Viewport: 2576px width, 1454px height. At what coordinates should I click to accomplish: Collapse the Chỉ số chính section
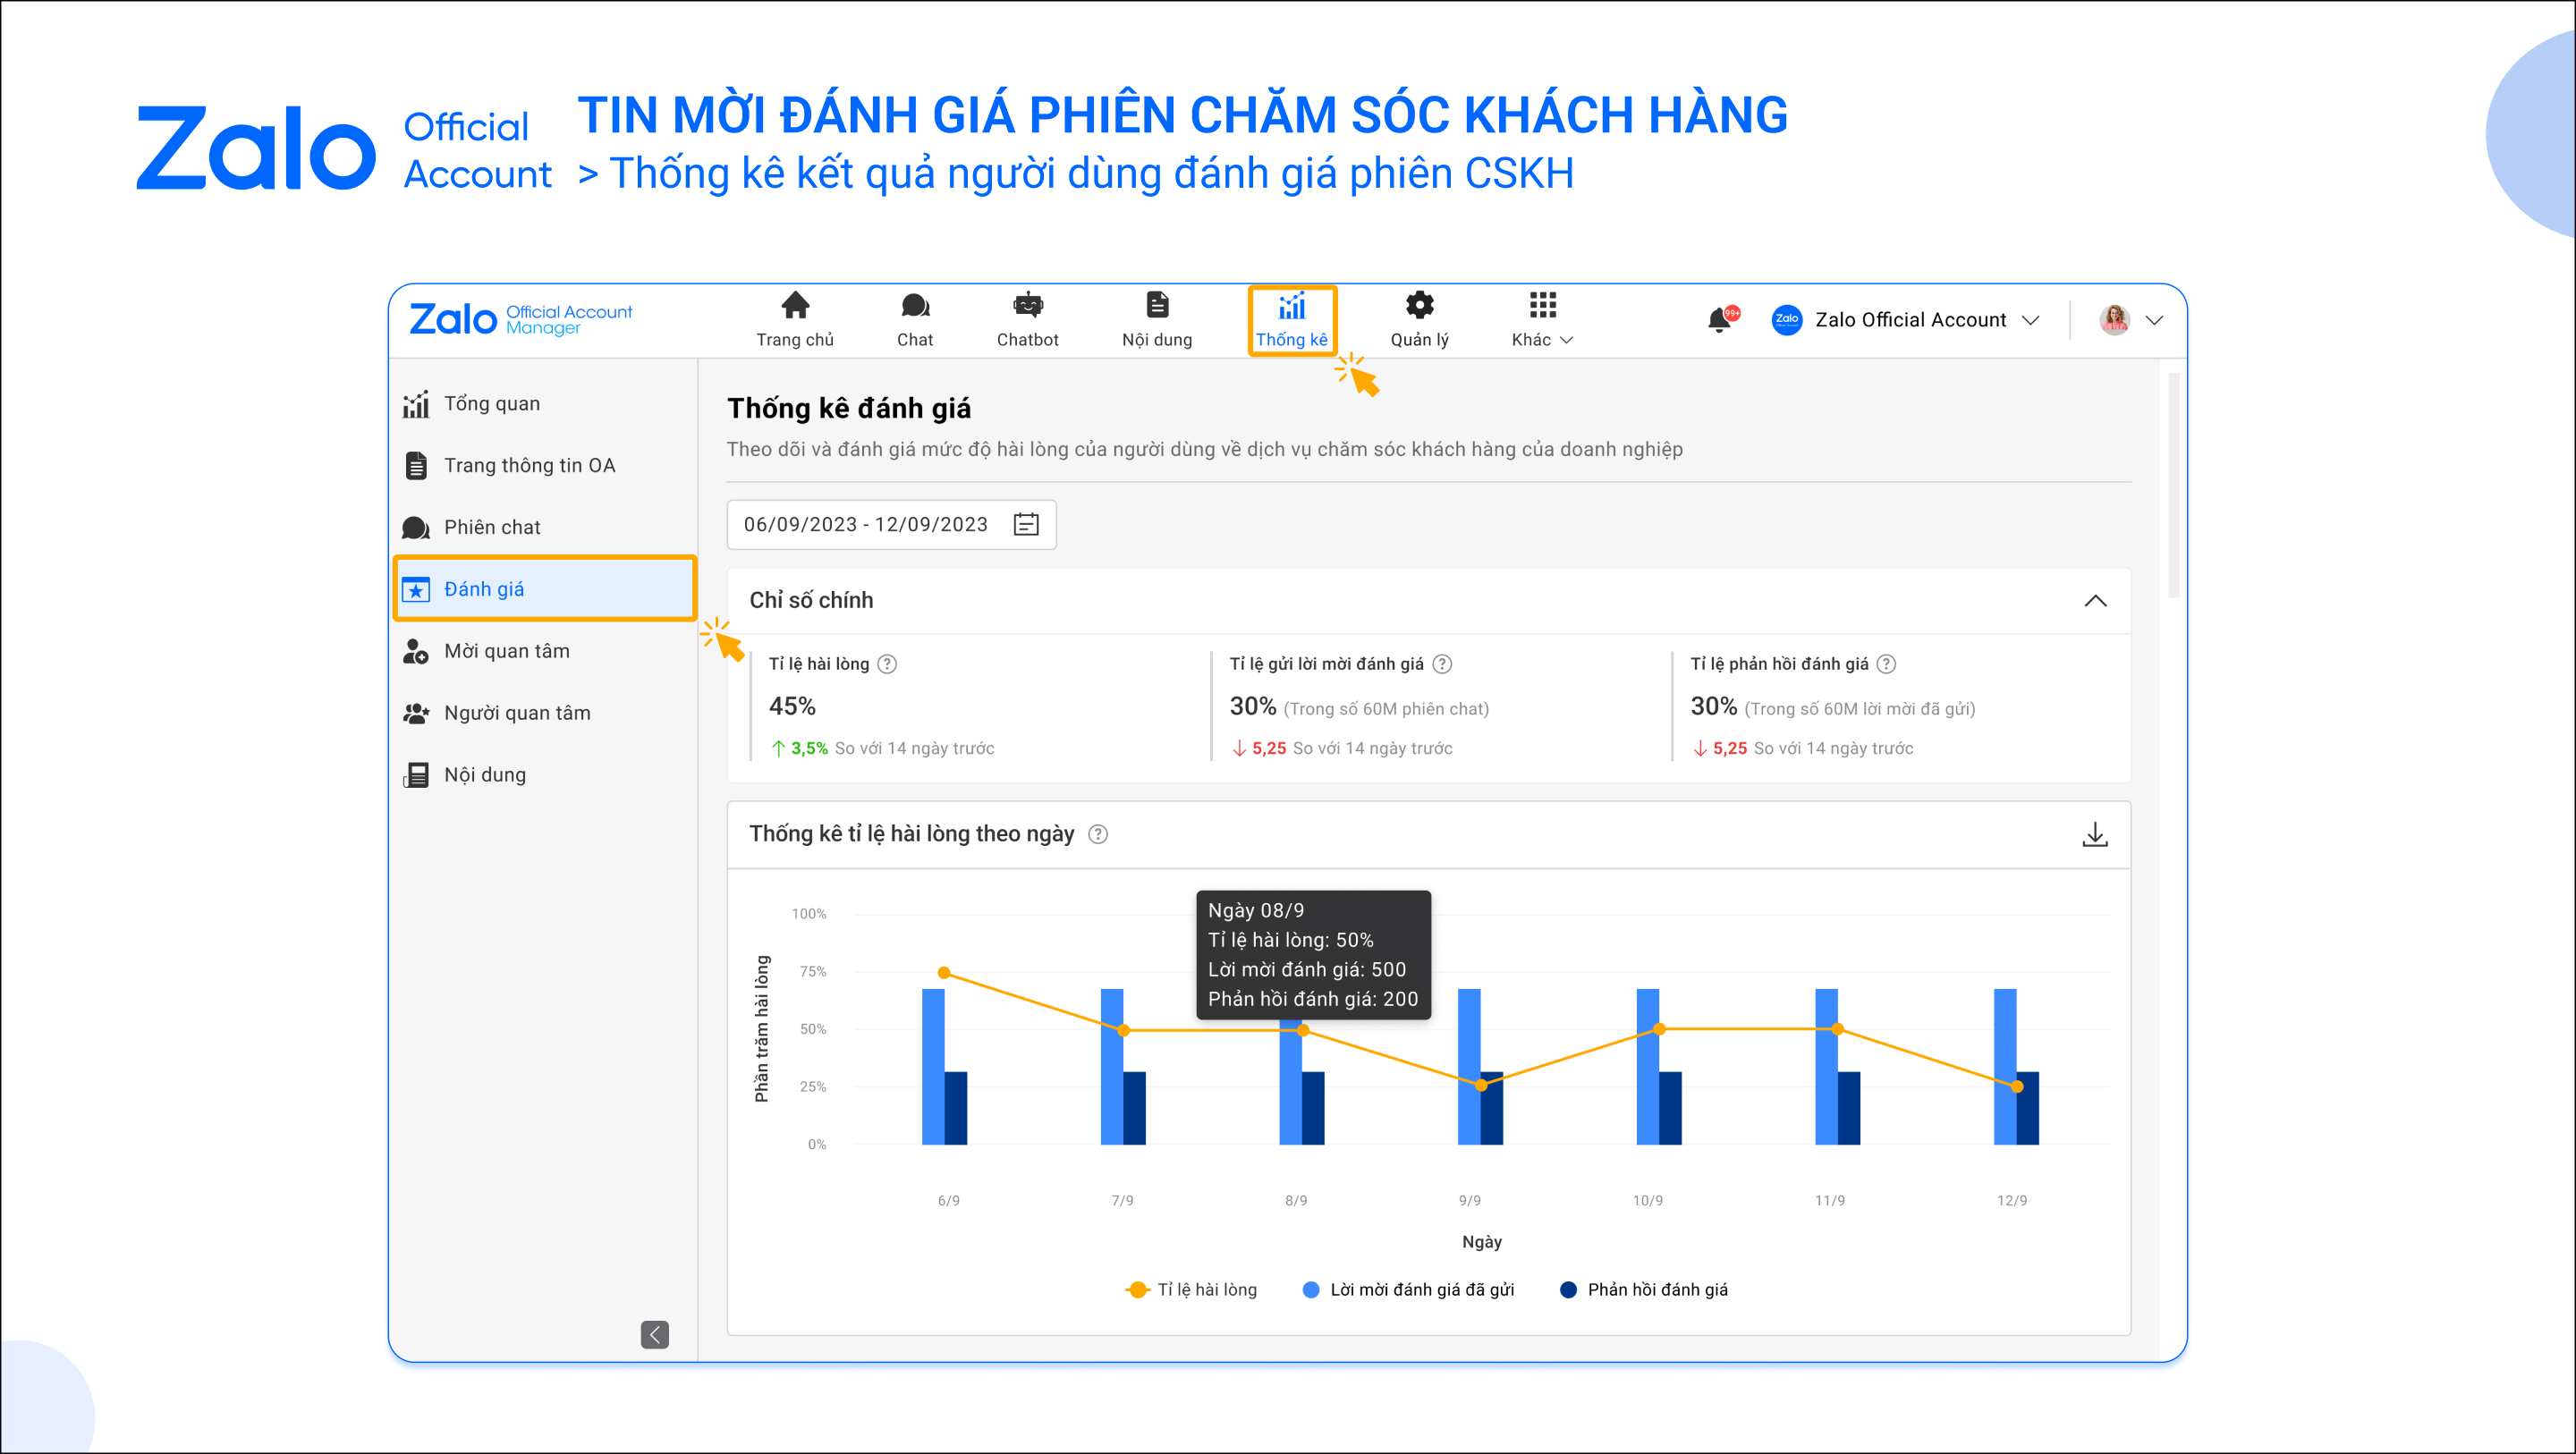pyautogui.click(x=2095, y=601)
